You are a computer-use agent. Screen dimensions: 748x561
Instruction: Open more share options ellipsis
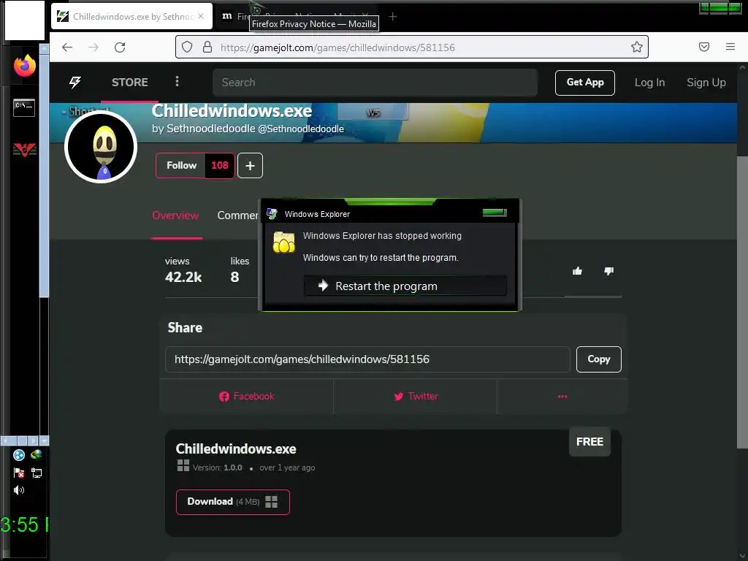click(x=562, y=397)
